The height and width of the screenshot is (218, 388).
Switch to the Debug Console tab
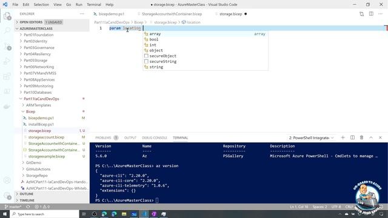155,137
